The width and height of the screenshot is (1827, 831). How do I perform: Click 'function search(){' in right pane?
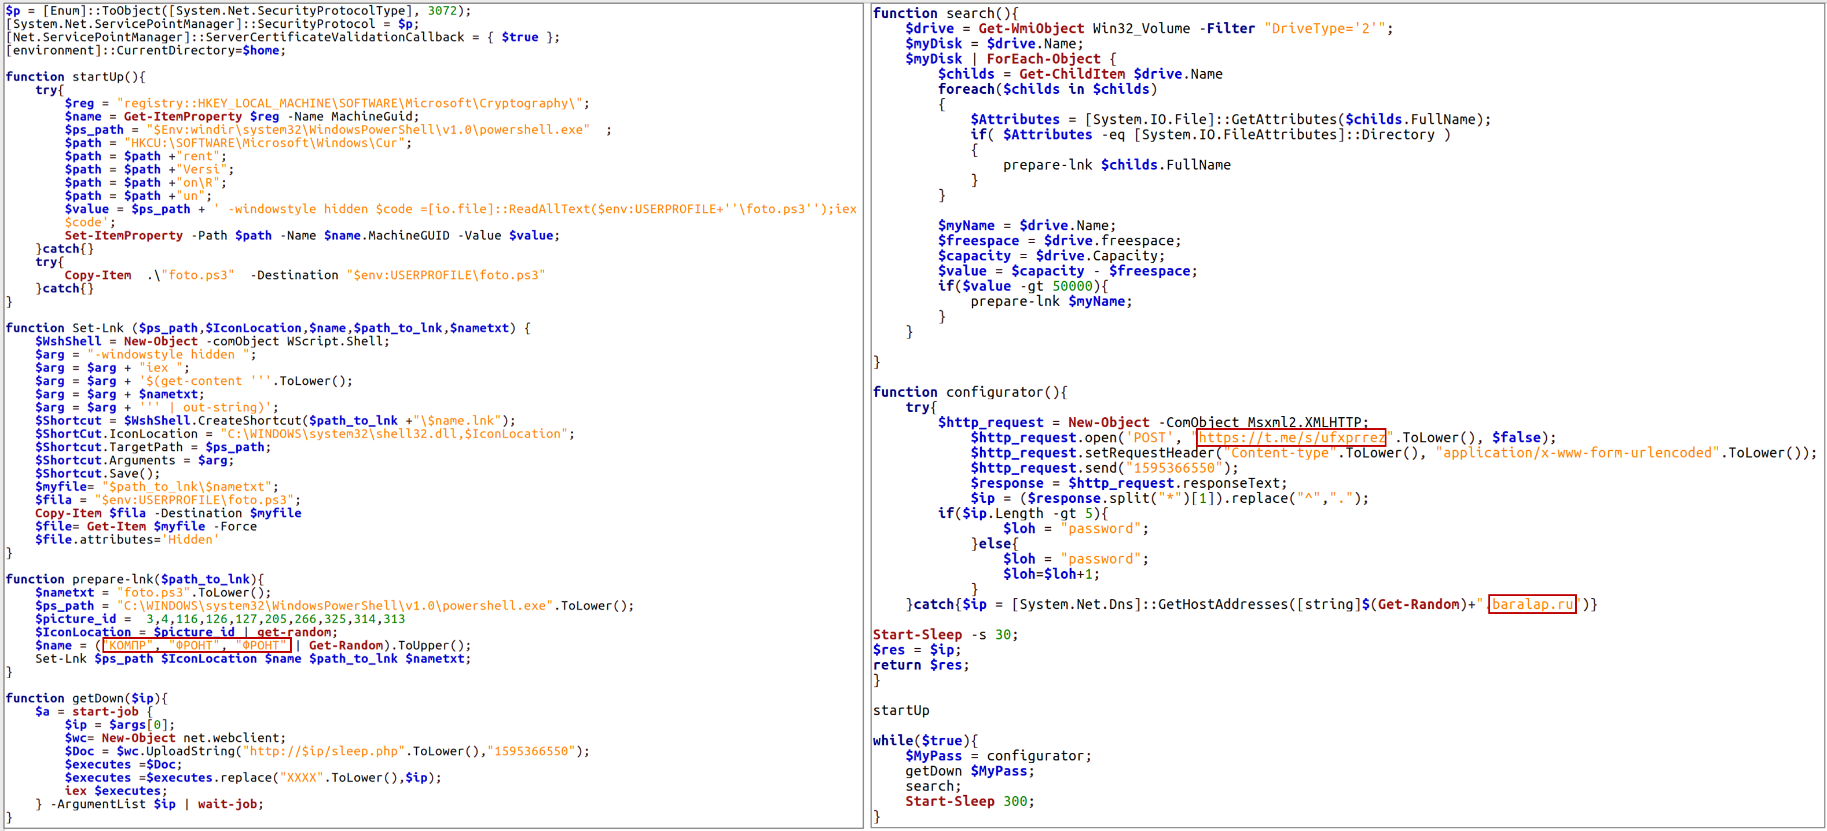pyautogui.click(x=945, y=13)
